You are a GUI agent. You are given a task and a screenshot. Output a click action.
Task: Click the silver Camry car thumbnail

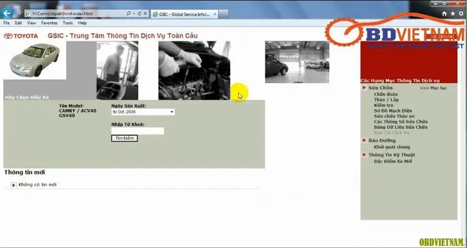34,60
